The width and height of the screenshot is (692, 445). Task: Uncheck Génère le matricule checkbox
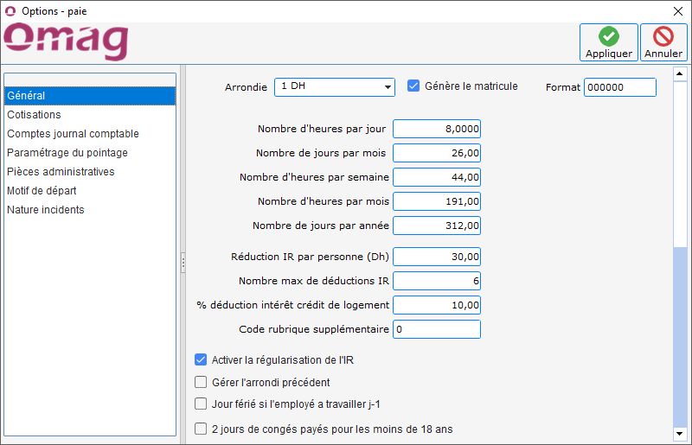413,86
